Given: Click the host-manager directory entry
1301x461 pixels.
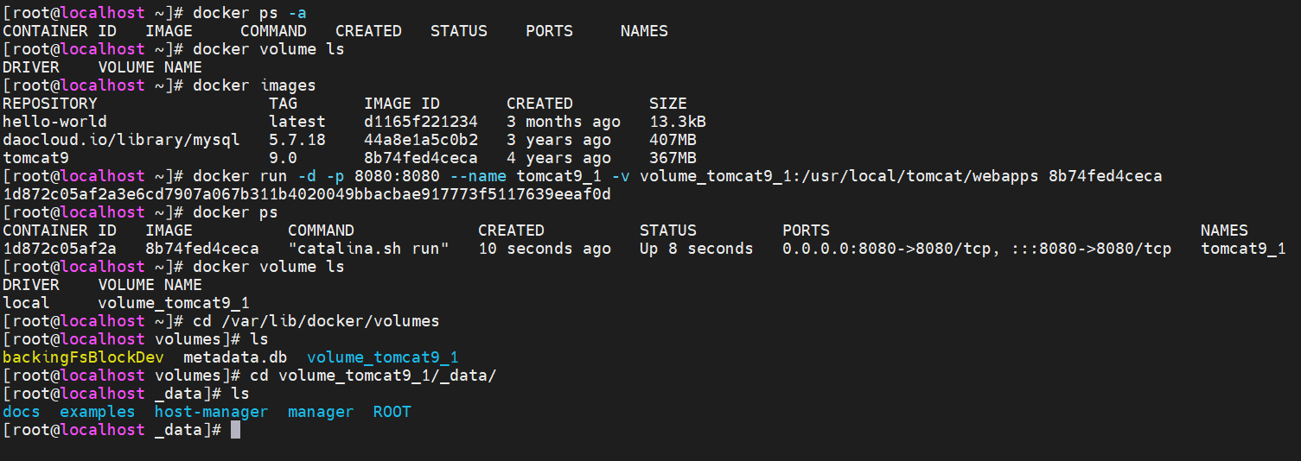Looking at the screenshot, I should (211, 412).
